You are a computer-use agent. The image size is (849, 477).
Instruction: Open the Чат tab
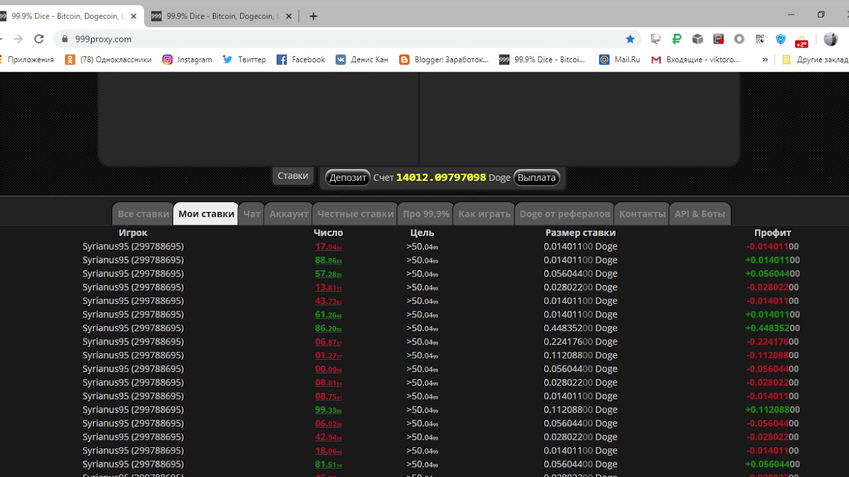coord(251,214)
